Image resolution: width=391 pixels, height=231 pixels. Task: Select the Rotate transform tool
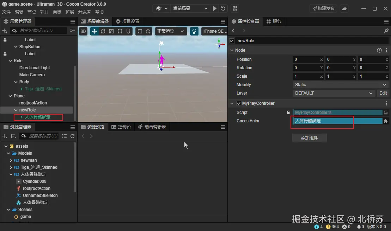[103, 31]
